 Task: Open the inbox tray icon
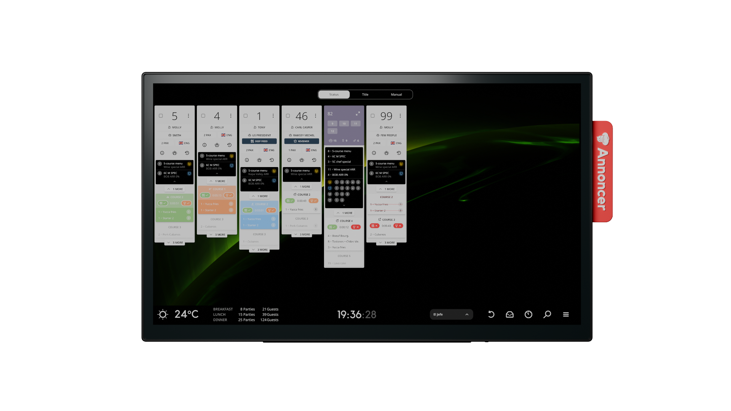509,314
